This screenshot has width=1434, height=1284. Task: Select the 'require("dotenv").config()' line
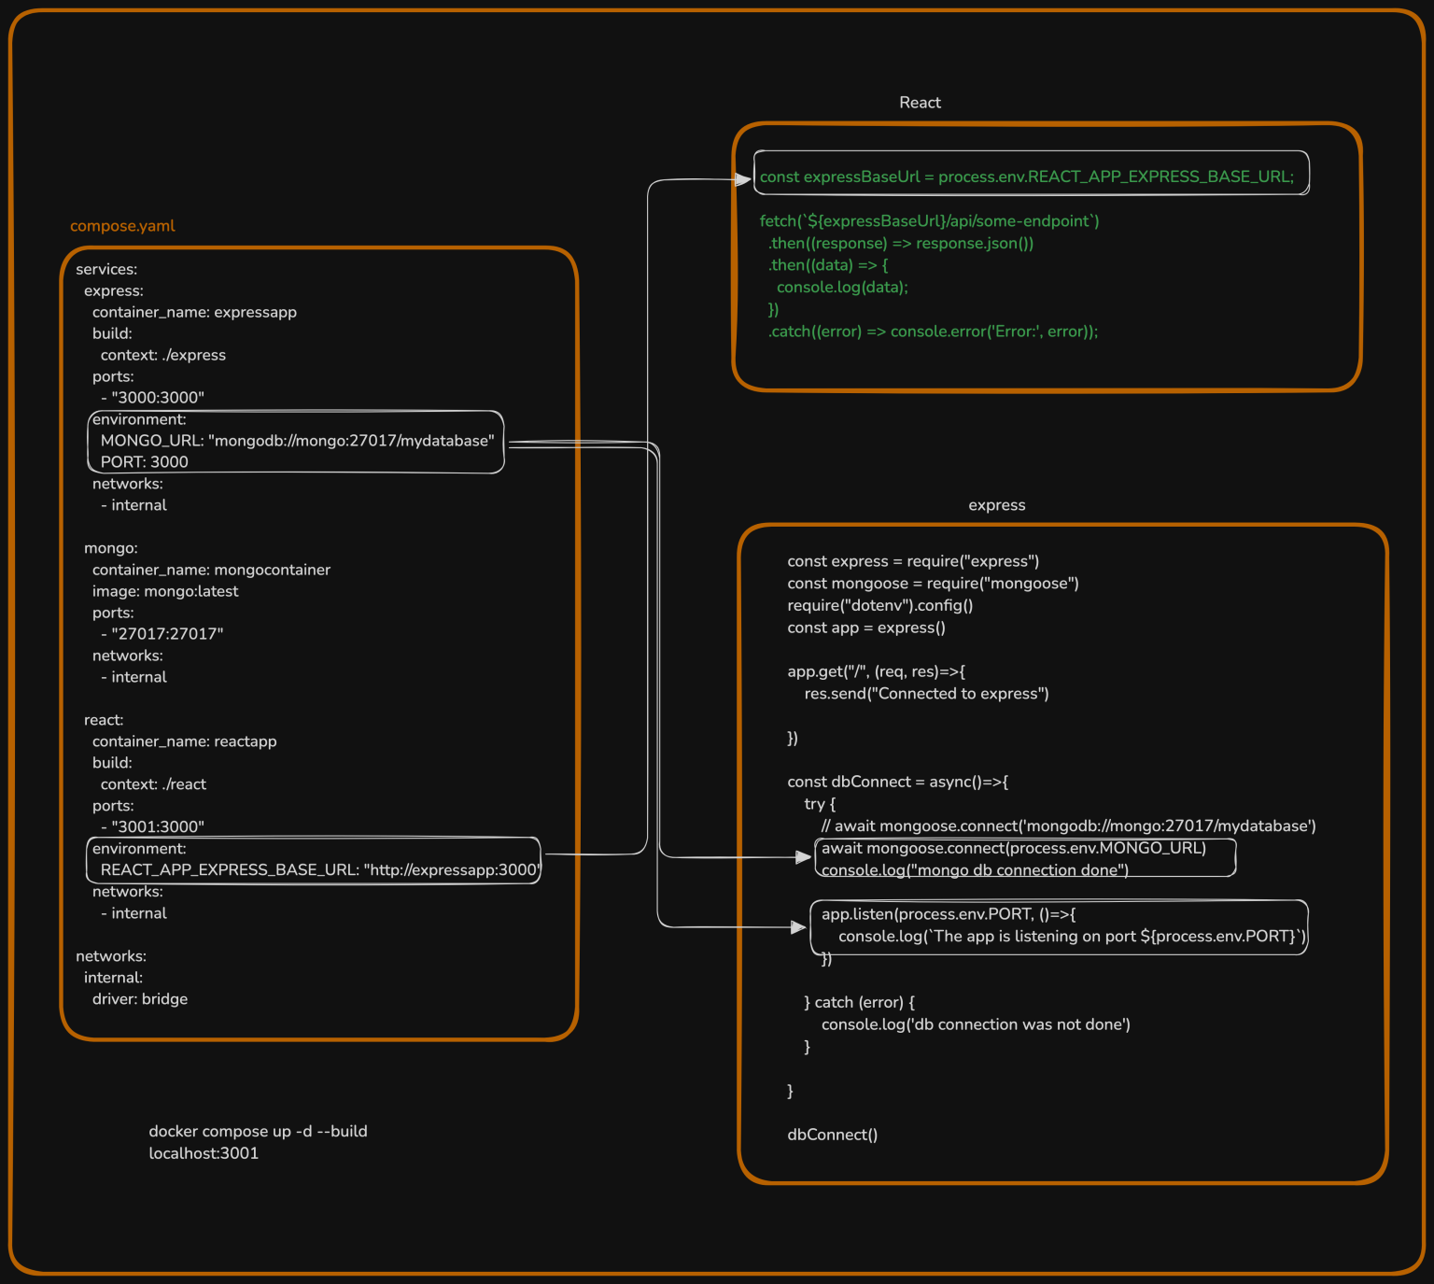coord(880,605)
